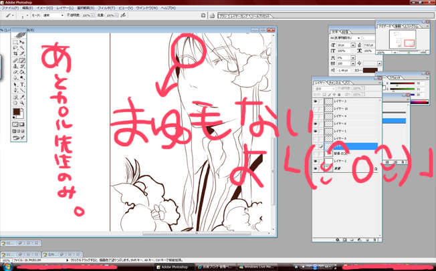This screenshot has width=436, height=271.
Task: Select the Type tool
Action: pos(22,84)
